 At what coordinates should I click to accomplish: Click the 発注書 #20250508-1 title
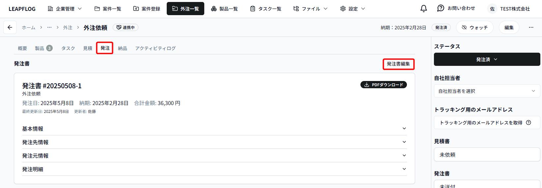click(x=52, y=86)
